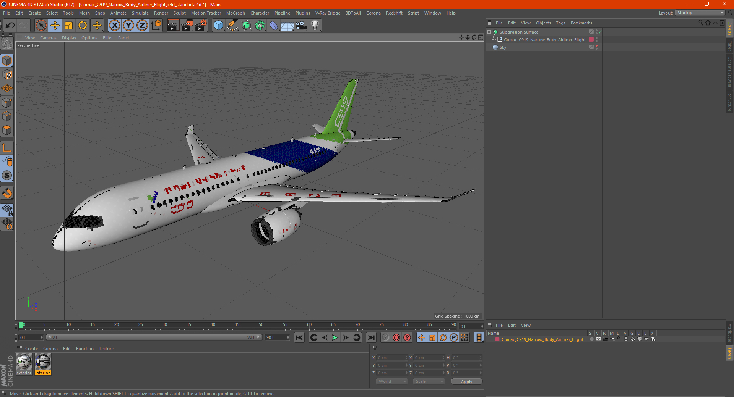This screenshot has width=734, height=397.
Task: Toggle Sky object visibility dots
Action: click(596, 47)
